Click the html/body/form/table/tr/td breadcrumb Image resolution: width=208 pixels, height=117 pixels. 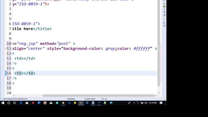[x=15, y=99]
